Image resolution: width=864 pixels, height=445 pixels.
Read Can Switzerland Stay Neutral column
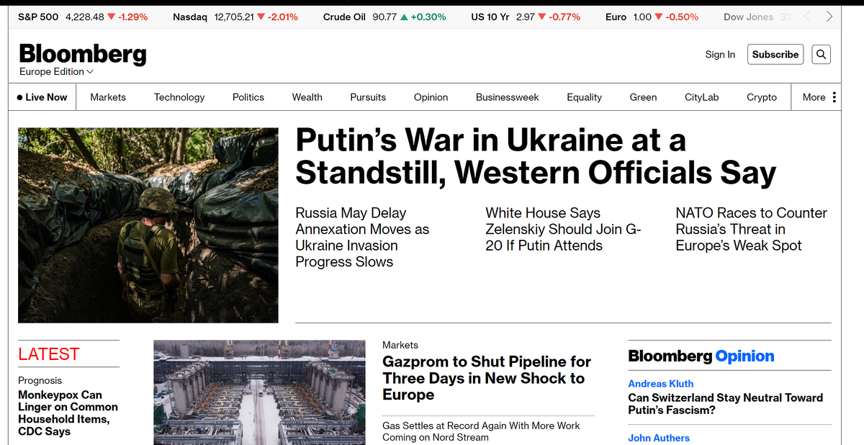pos(725,404)
